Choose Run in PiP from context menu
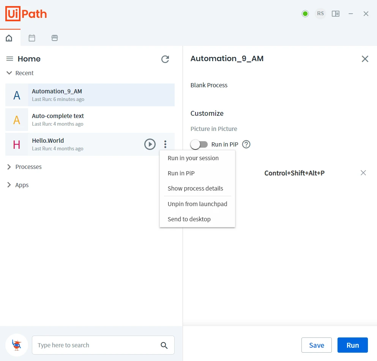The width and height of the screenshot is (377, 361). [197, 173]
